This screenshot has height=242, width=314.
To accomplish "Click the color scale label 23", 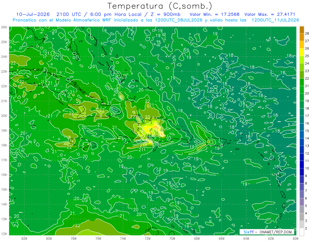I will pos(307,71).
